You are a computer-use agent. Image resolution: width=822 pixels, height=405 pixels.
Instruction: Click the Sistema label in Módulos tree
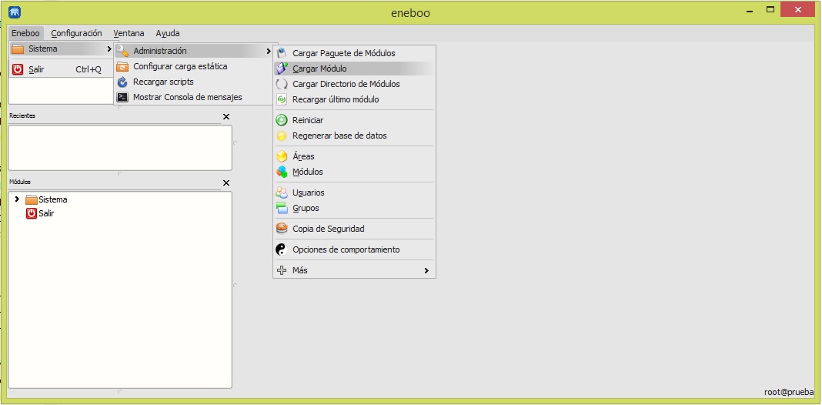tap(53, 200)
